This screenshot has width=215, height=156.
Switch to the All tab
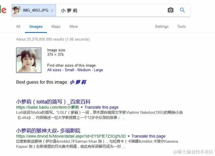[x=18, y=27]
